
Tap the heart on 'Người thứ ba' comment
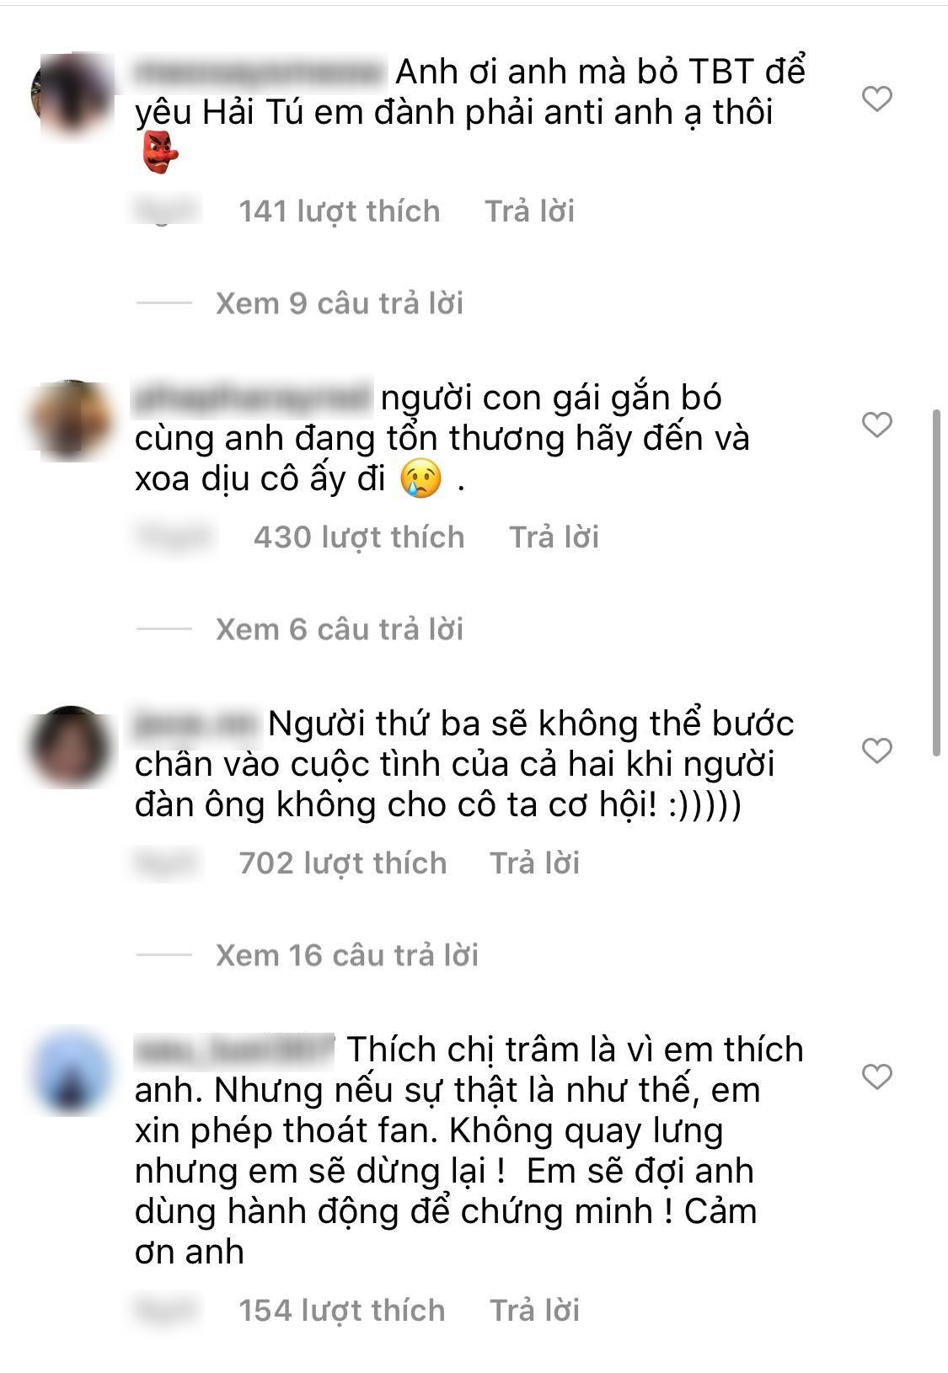coord(877,751)
